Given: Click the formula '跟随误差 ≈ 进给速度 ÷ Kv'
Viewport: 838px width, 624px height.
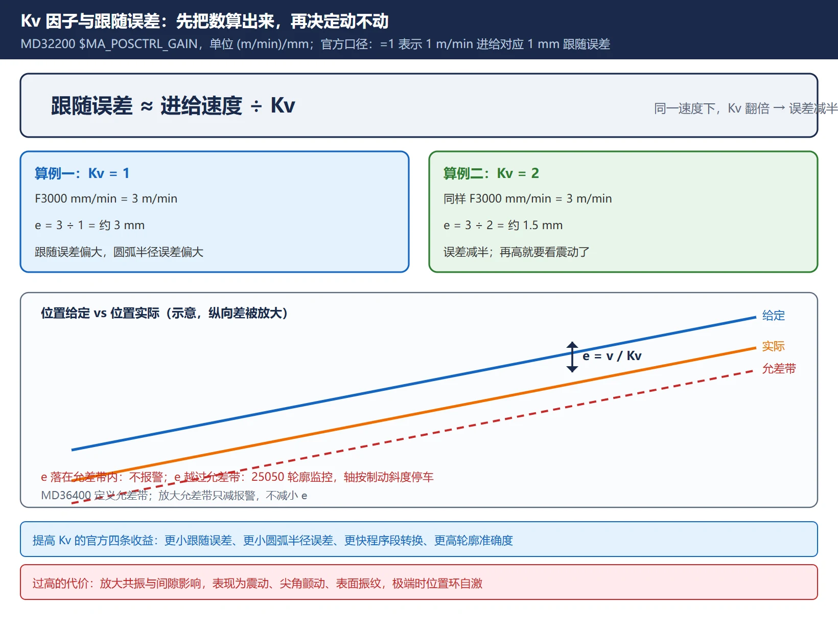Looking at the screenshot, I should (173, 106).
